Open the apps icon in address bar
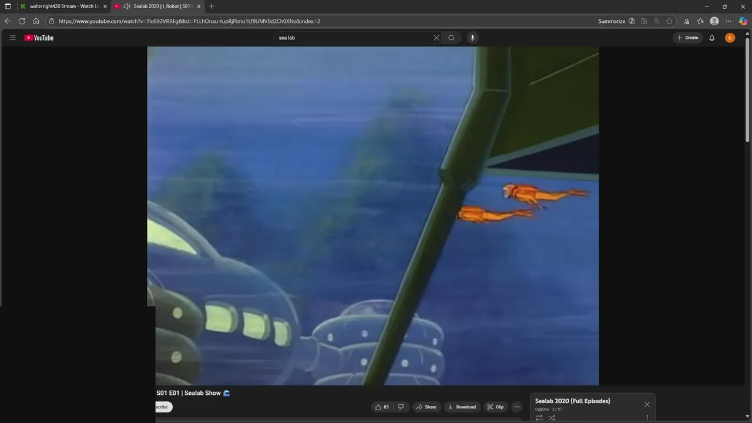 (x=644, y=21)
